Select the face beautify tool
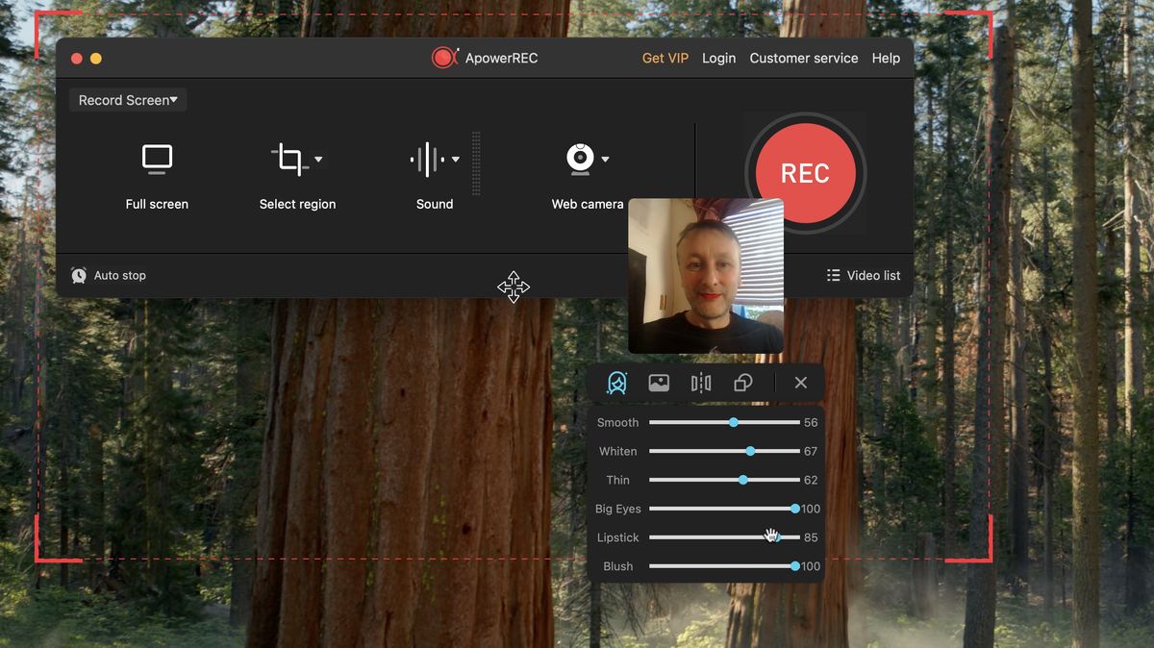 tap(615, 382)
